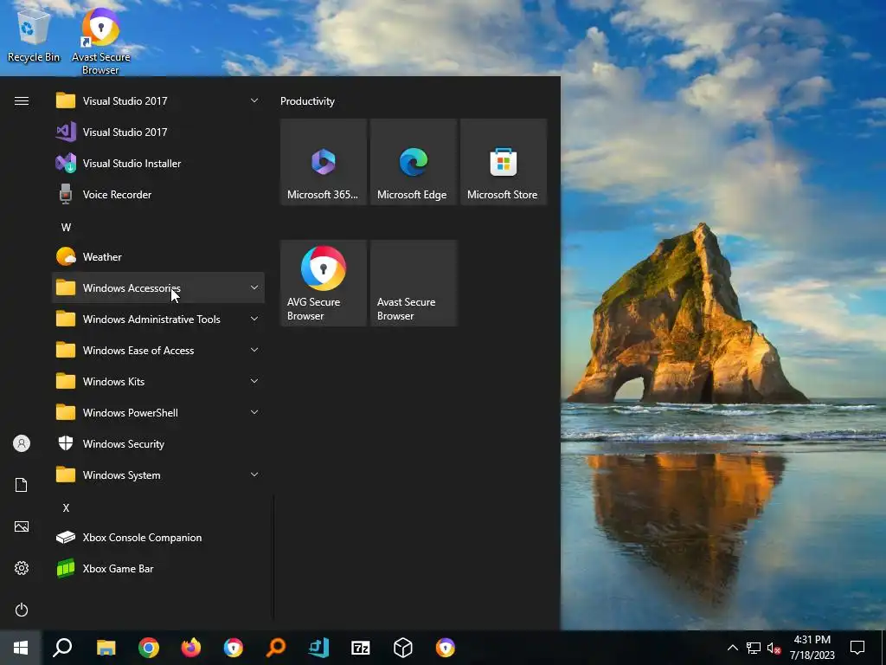Launch Firefox from taskbar
The image size is (886, 665).
coord(191,648)
